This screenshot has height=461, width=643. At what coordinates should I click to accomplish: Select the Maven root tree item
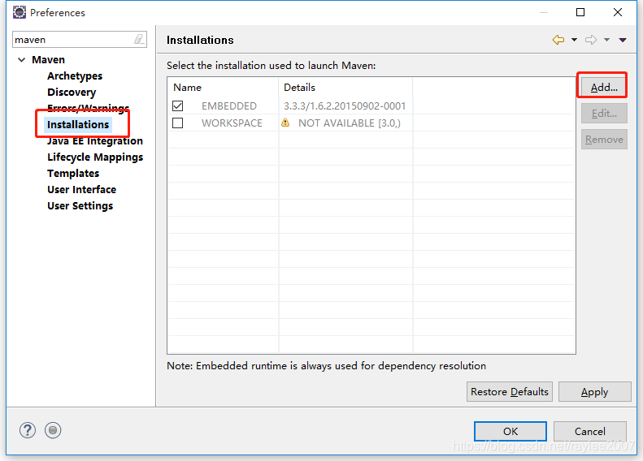tap(49, 60)
